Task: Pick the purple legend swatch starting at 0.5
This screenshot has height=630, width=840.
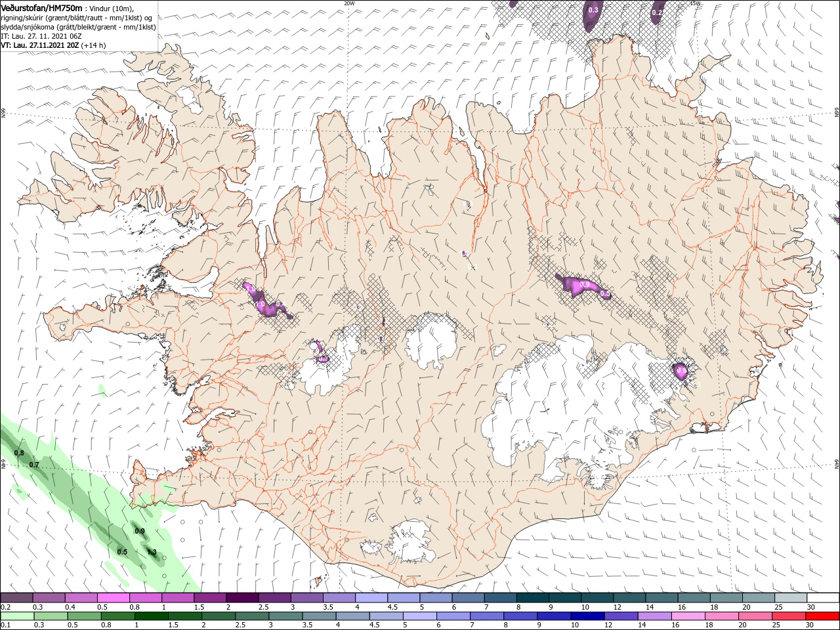Action: point(113,598)
